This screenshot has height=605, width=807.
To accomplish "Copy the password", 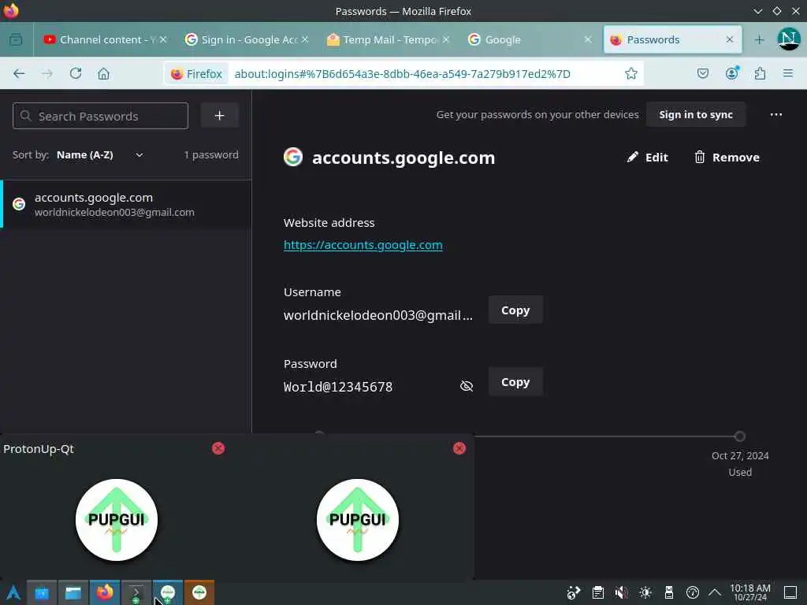I will coord(515,382).
